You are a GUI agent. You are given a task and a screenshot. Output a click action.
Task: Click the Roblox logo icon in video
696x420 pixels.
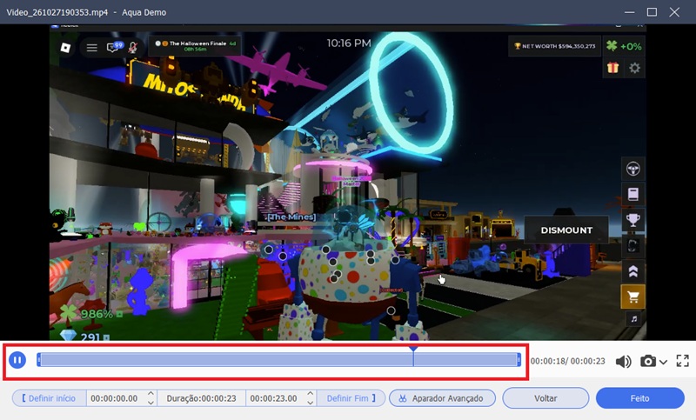pos(65,47)
